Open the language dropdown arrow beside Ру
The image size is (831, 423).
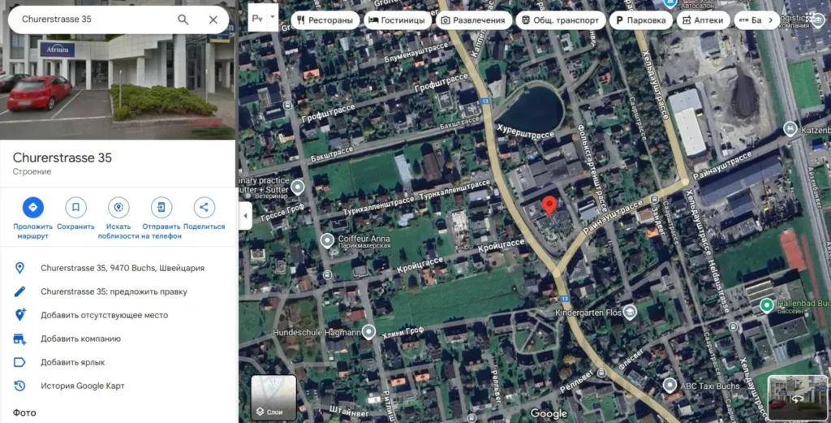(273, 17)
